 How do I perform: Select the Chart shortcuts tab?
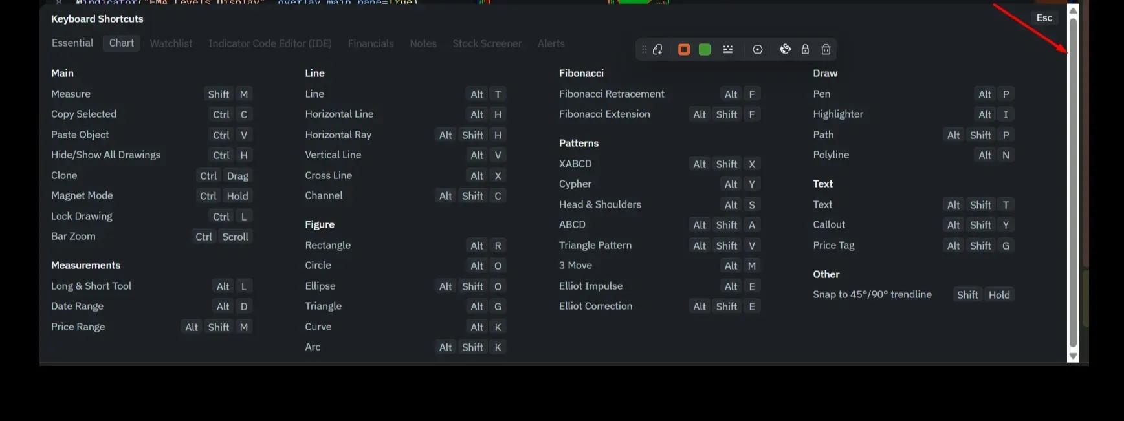[x=122, y=43]
